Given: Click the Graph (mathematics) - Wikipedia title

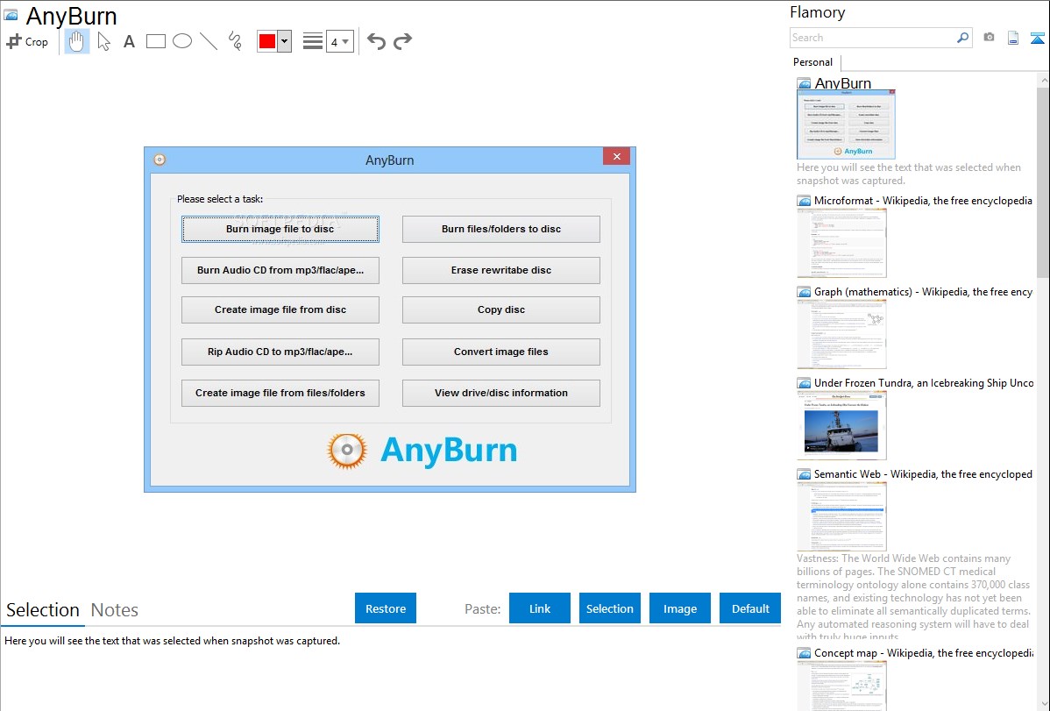Looking at the screenshot, I should coord(923,292).
